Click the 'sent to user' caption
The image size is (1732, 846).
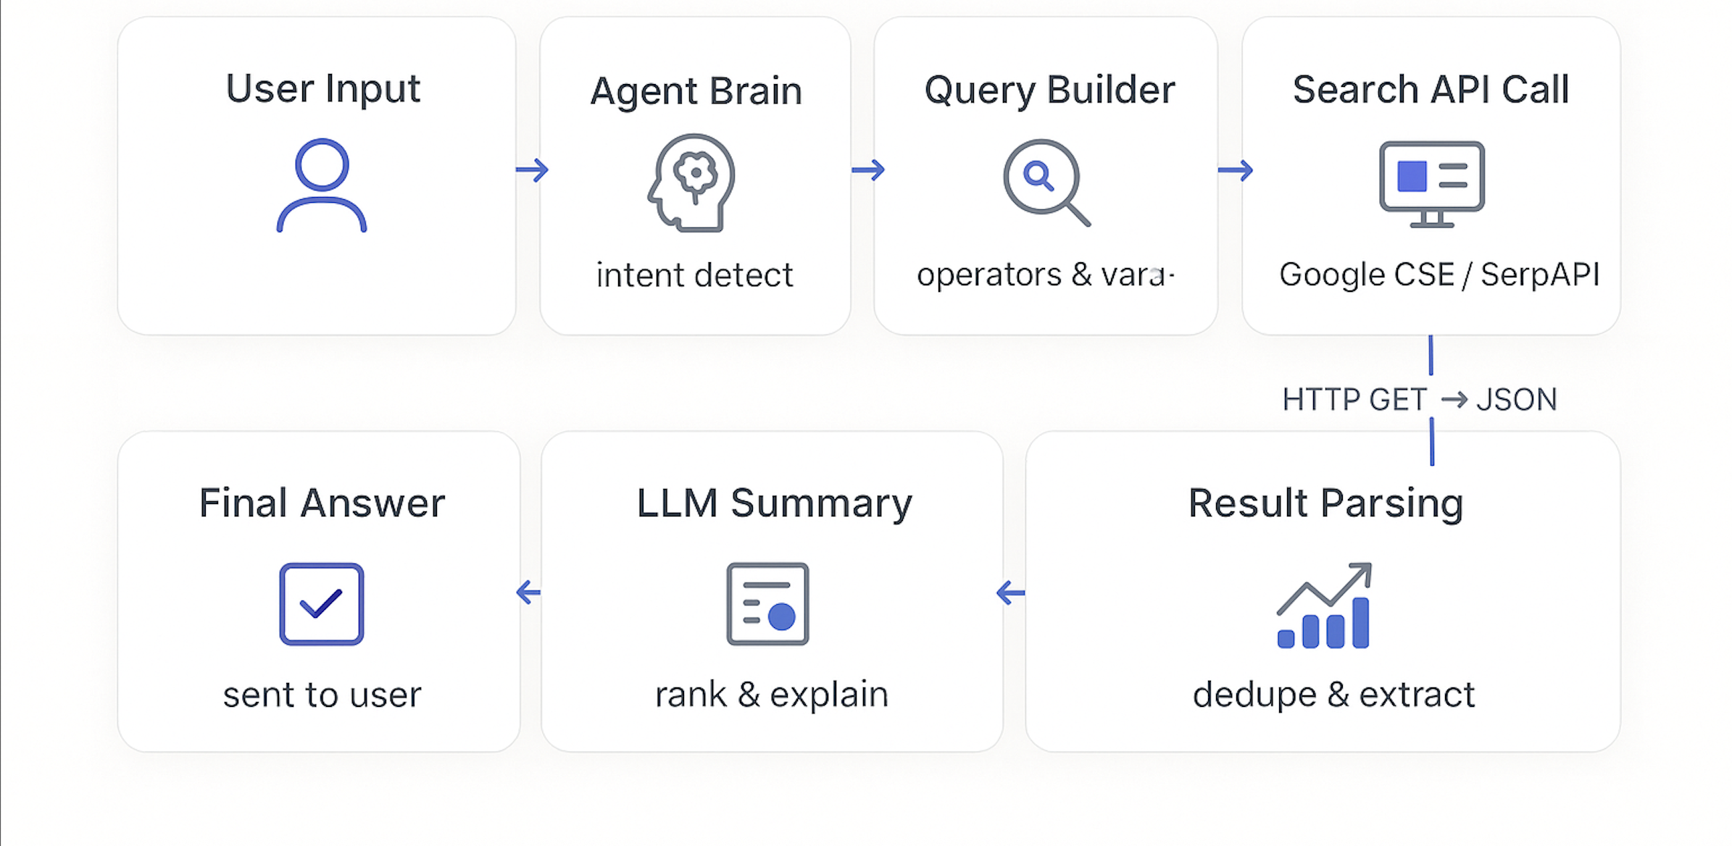(x=322, y=695)
